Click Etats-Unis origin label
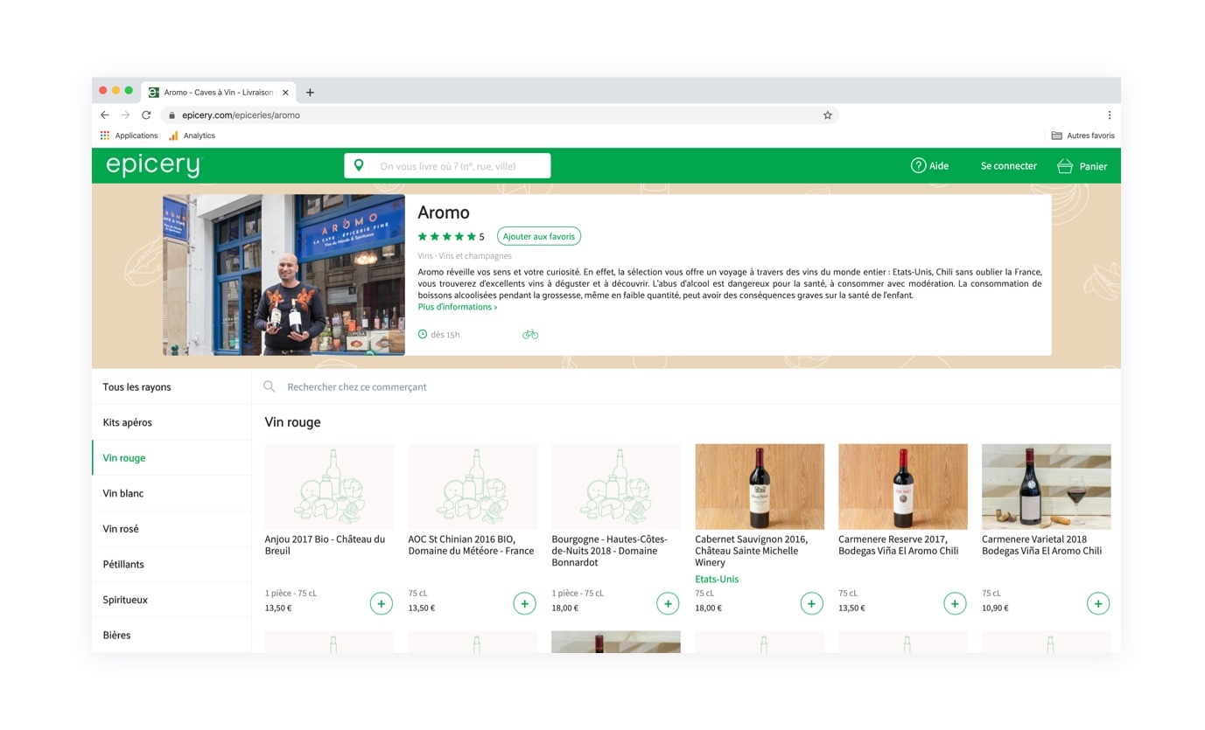The image size is (1205, 730). click(717, 579)
